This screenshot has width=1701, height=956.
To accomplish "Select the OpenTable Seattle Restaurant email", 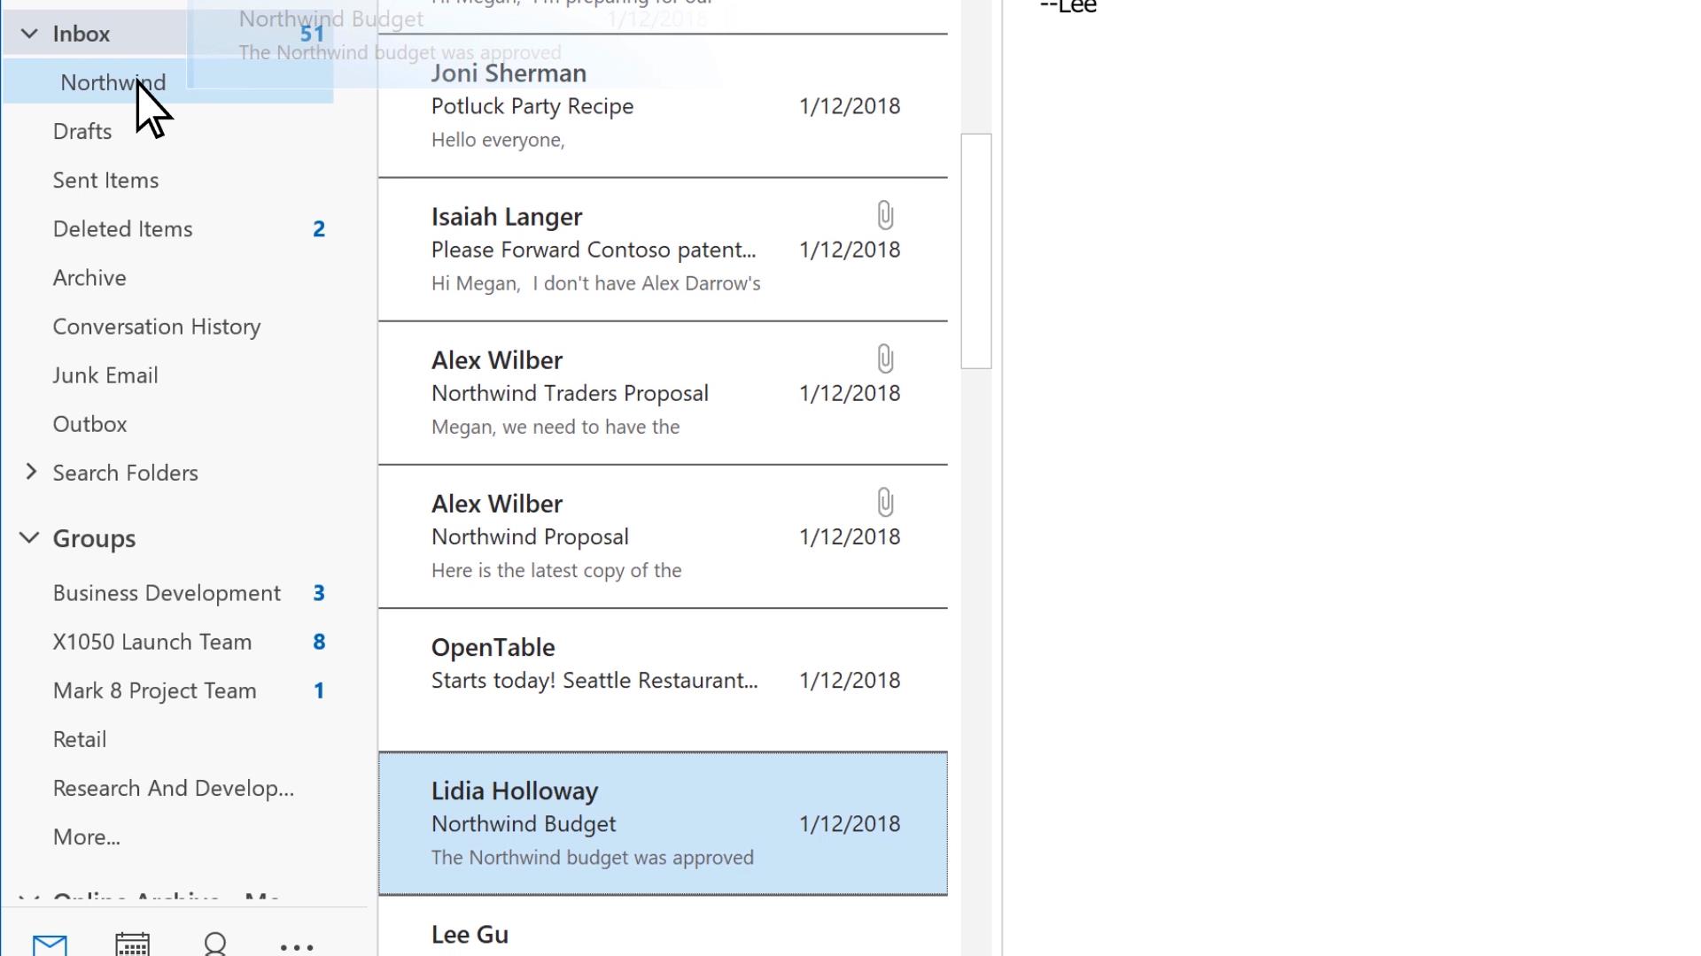I will [663, 680].
